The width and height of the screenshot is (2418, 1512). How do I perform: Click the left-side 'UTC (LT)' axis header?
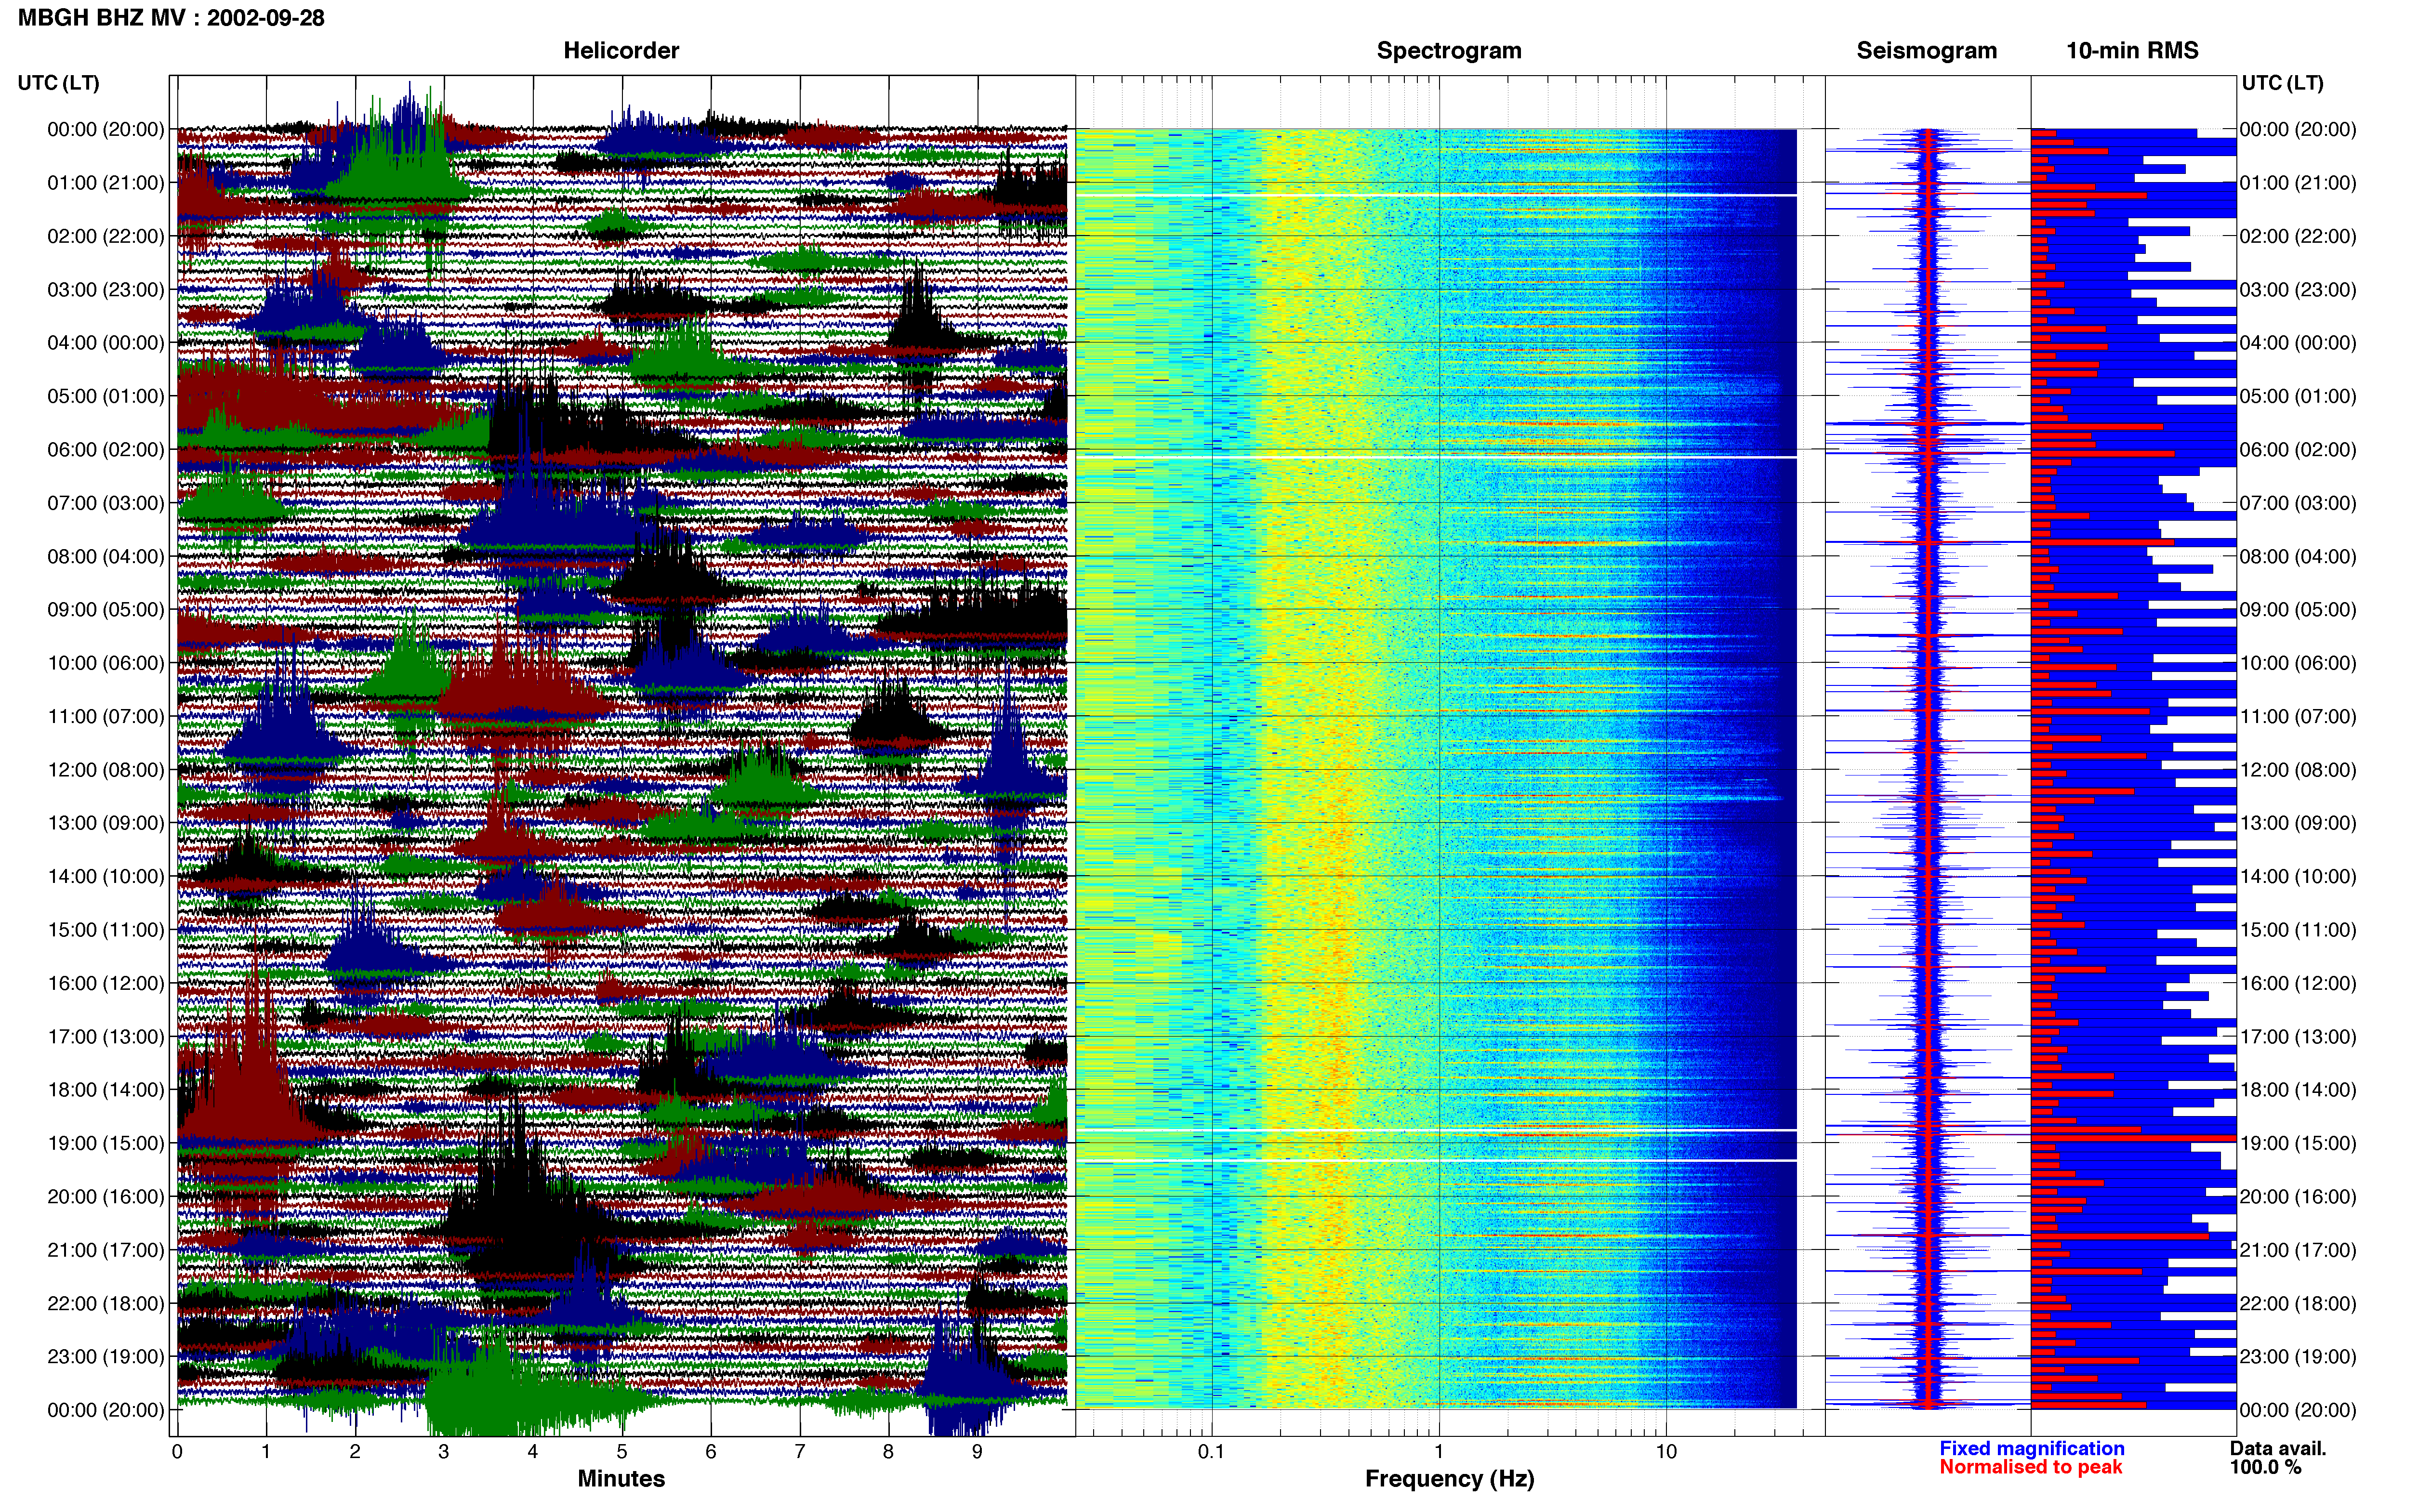pyautogui.click(x=58, y=83)
